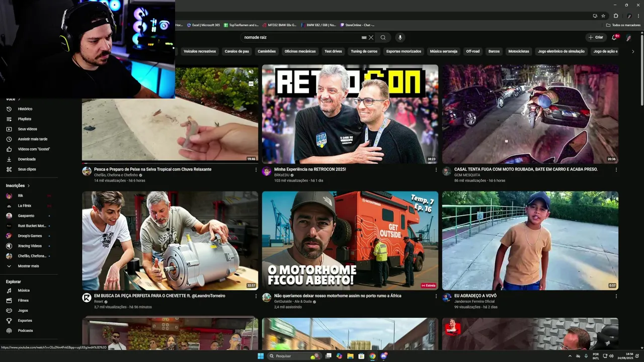
Task: Open options for CASAL TENTA FUGA video
Action: 616,169
